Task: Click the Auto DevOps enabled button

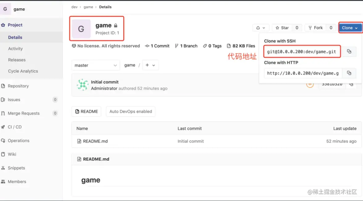Action: (x=131, y=111)
